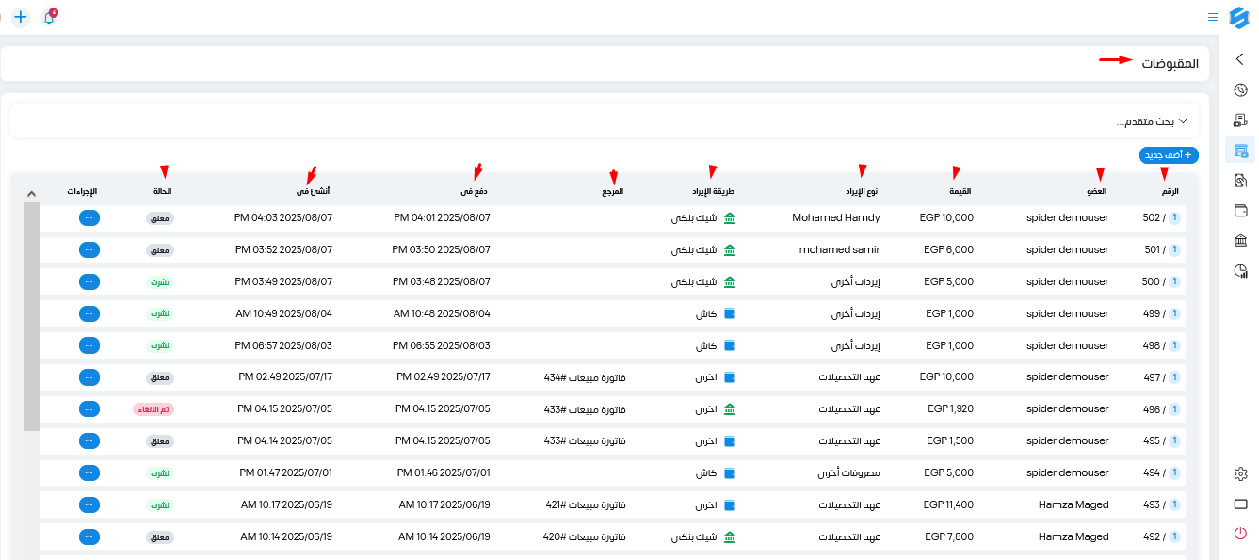
Task: Click the القيمة column header
Action: (x=959, y=191)
